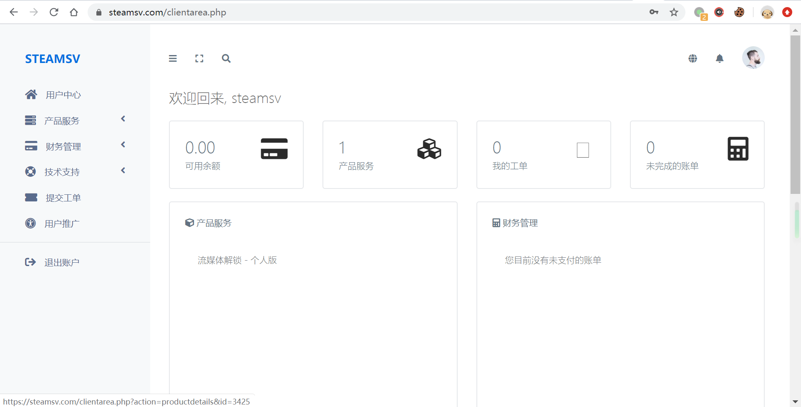Go to 用户中心 menu item
This screenshot has height=407, width=801.
63,95
